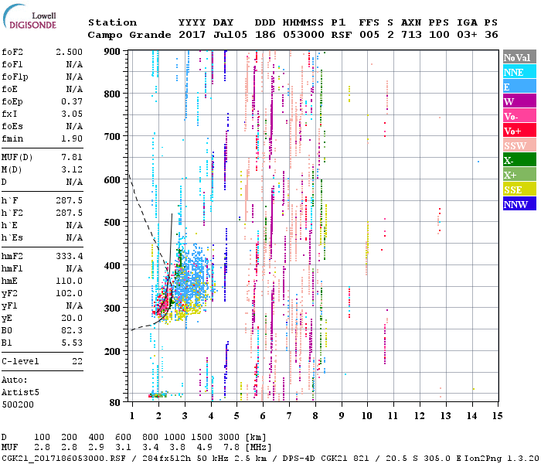The image size is (541, 464).
Task: Pick the E legend color box
Action: click(x=519, y=87)
